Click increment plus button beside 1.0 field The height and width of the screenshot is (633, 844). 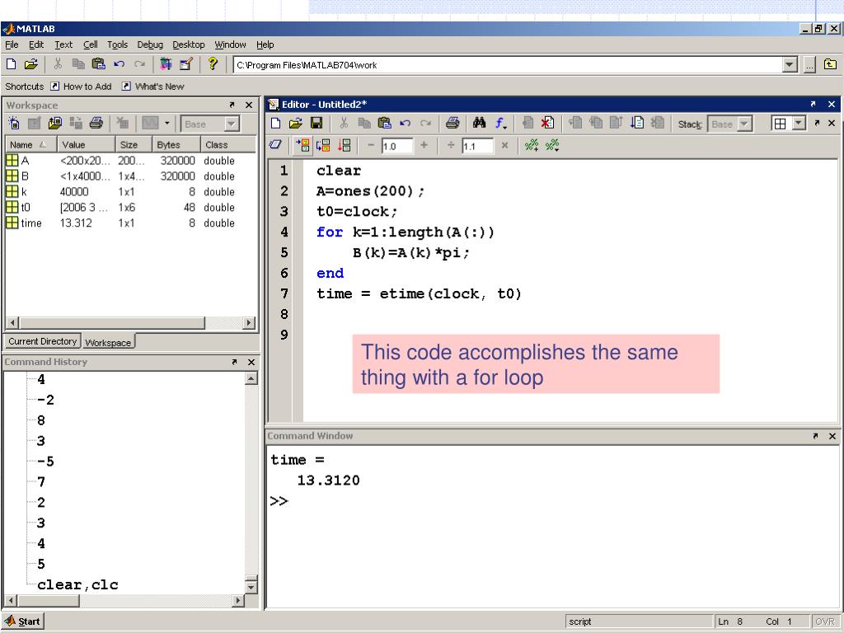click(x=424, y=145)
